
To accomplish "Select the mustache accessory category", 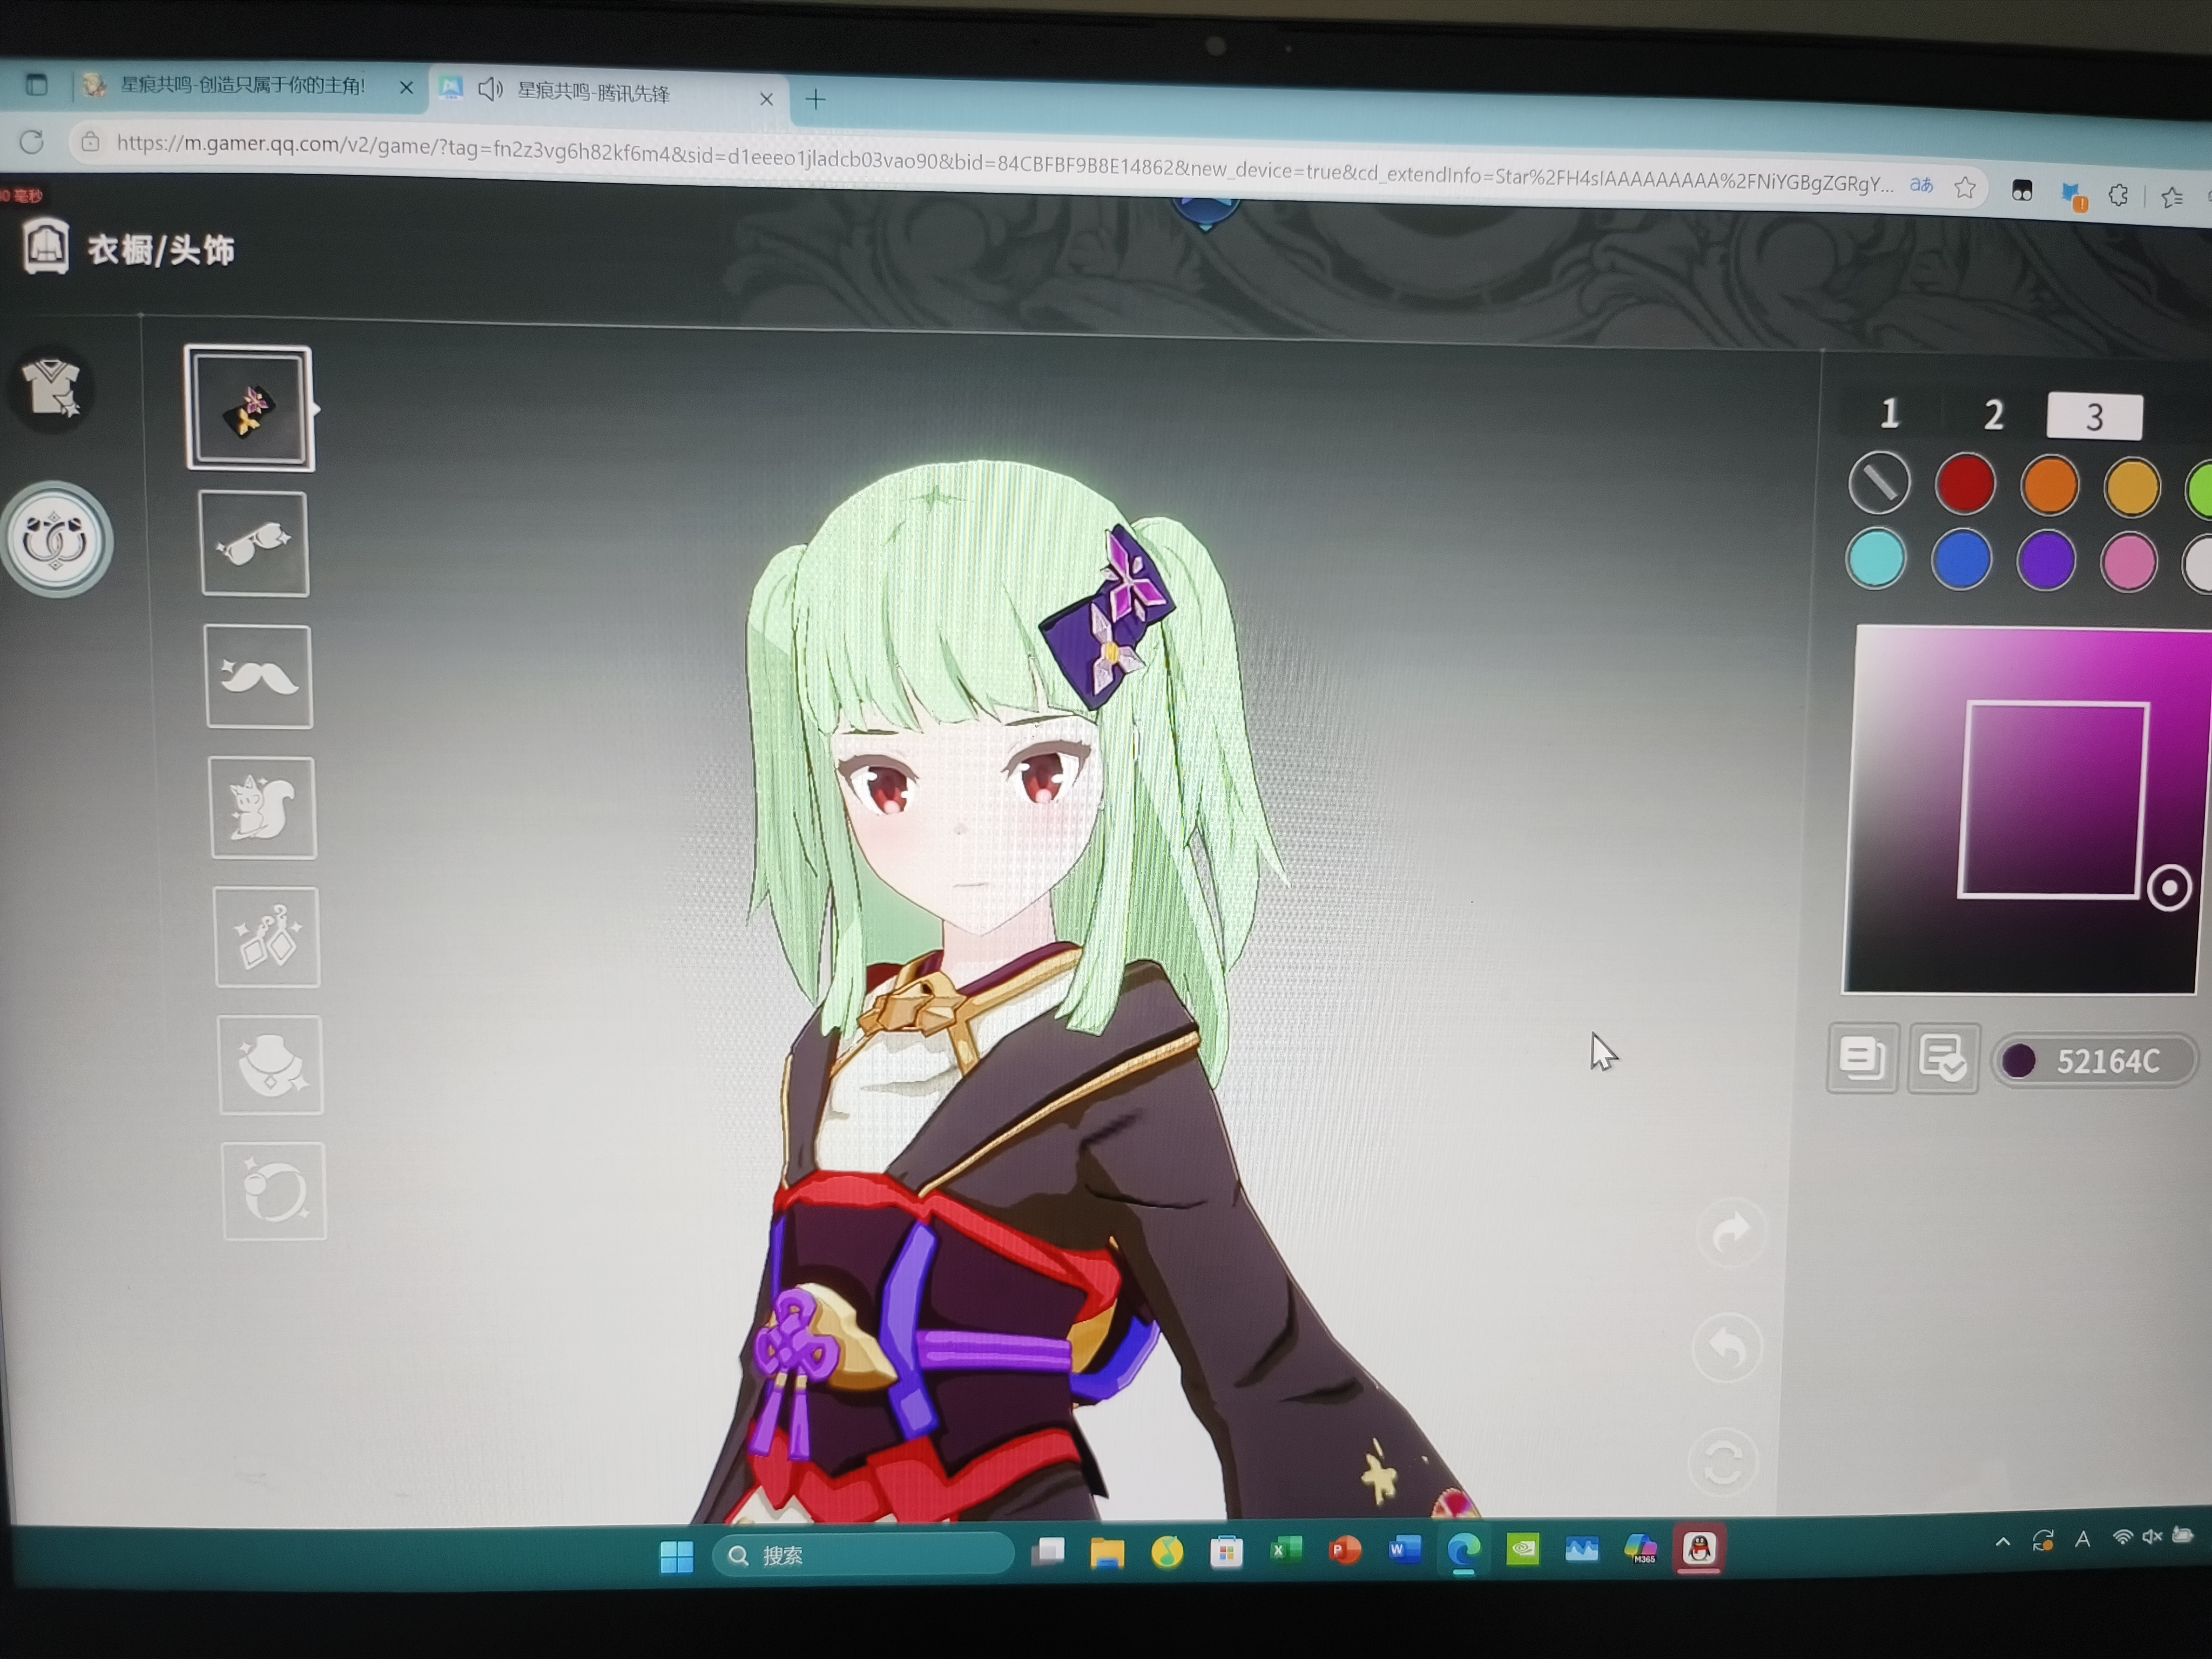I will [259, 677].
